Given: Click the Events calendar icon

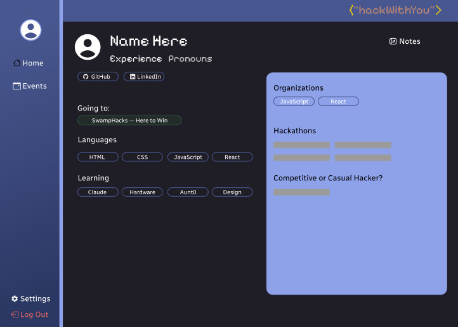Looking at the screenshot, I should click(x=17, y=86).
